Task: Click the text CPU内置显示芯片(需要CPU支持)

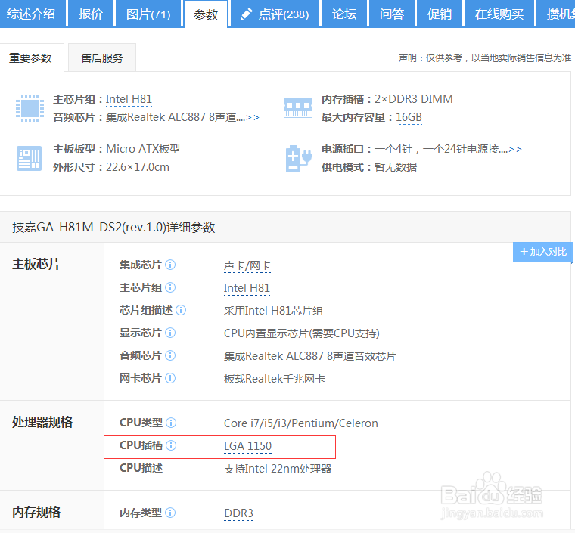Action: [301, 333]
